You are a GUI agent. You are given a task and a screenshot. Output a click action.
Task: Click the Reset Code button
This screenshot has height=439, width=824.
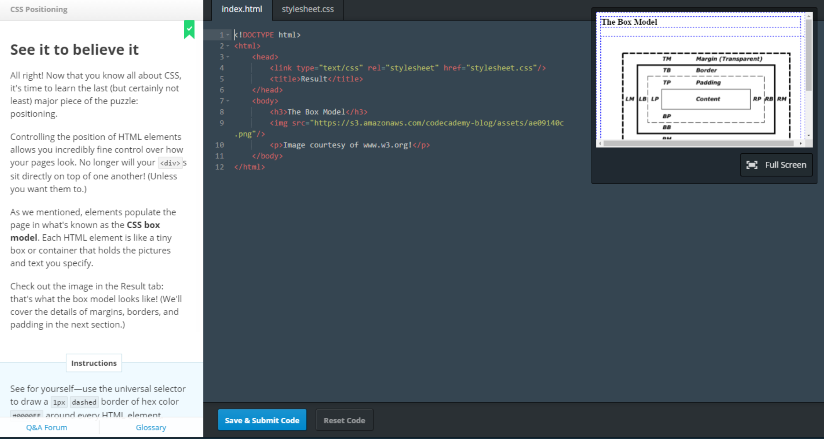click(x=344, y=420)
